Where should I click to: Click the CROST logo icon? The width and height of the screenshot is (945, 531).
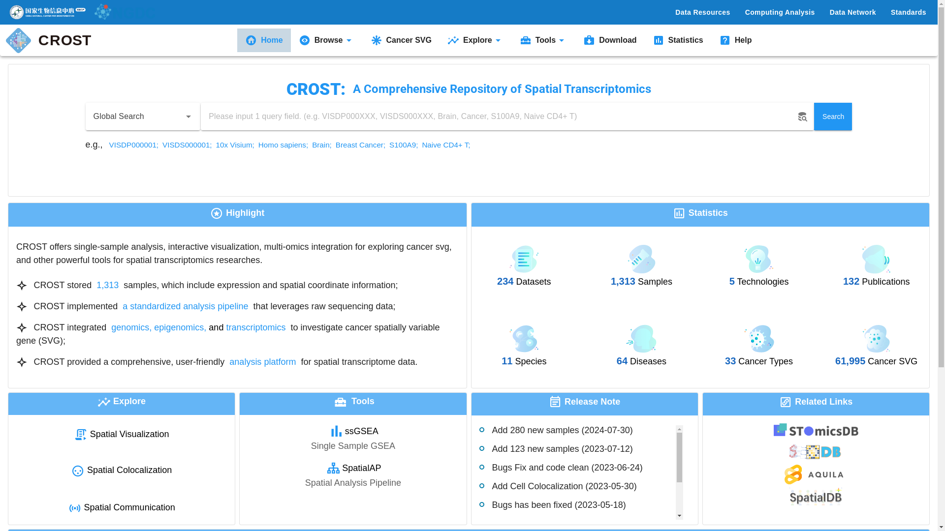pyautogui.click(x=18, y=40)
